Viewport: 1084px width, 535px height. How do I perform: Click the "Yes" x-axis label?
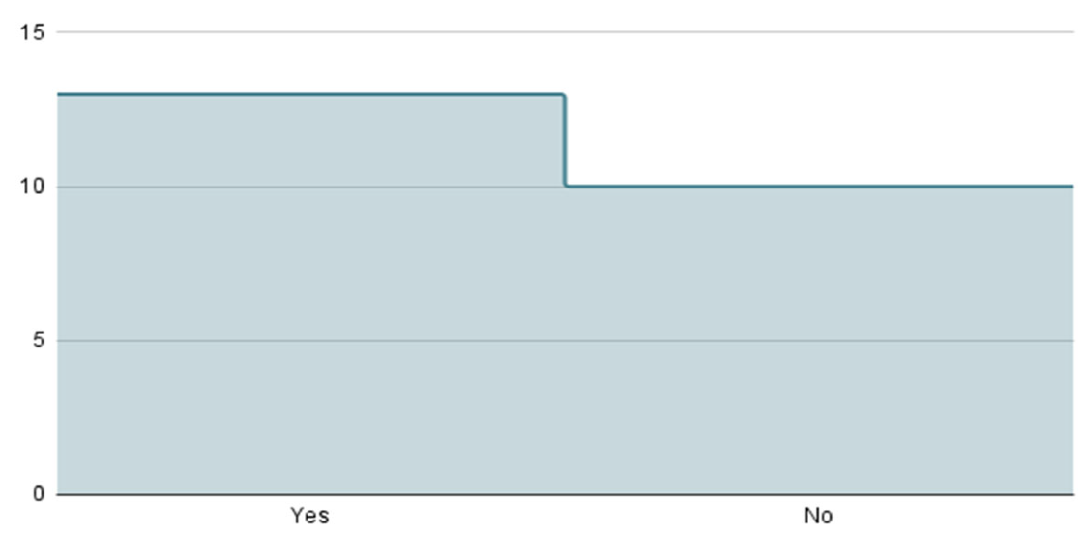(x=310, y=516)
